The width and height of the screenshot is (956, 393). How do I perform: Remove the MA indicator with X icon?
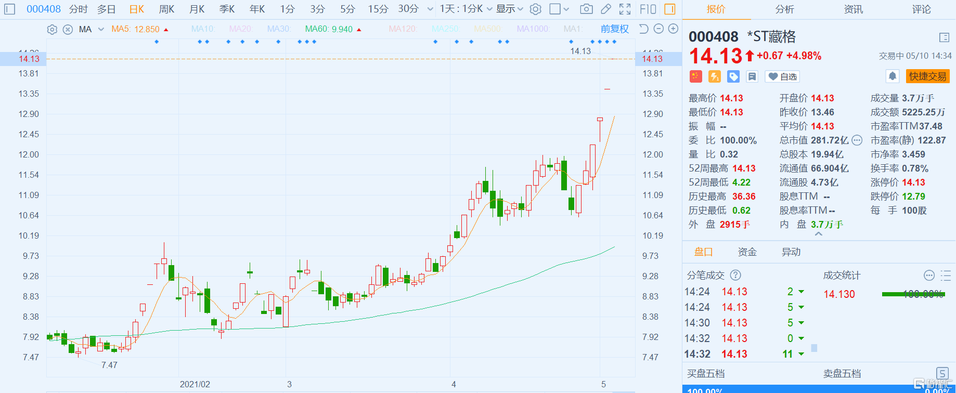[x=68, y=30]
